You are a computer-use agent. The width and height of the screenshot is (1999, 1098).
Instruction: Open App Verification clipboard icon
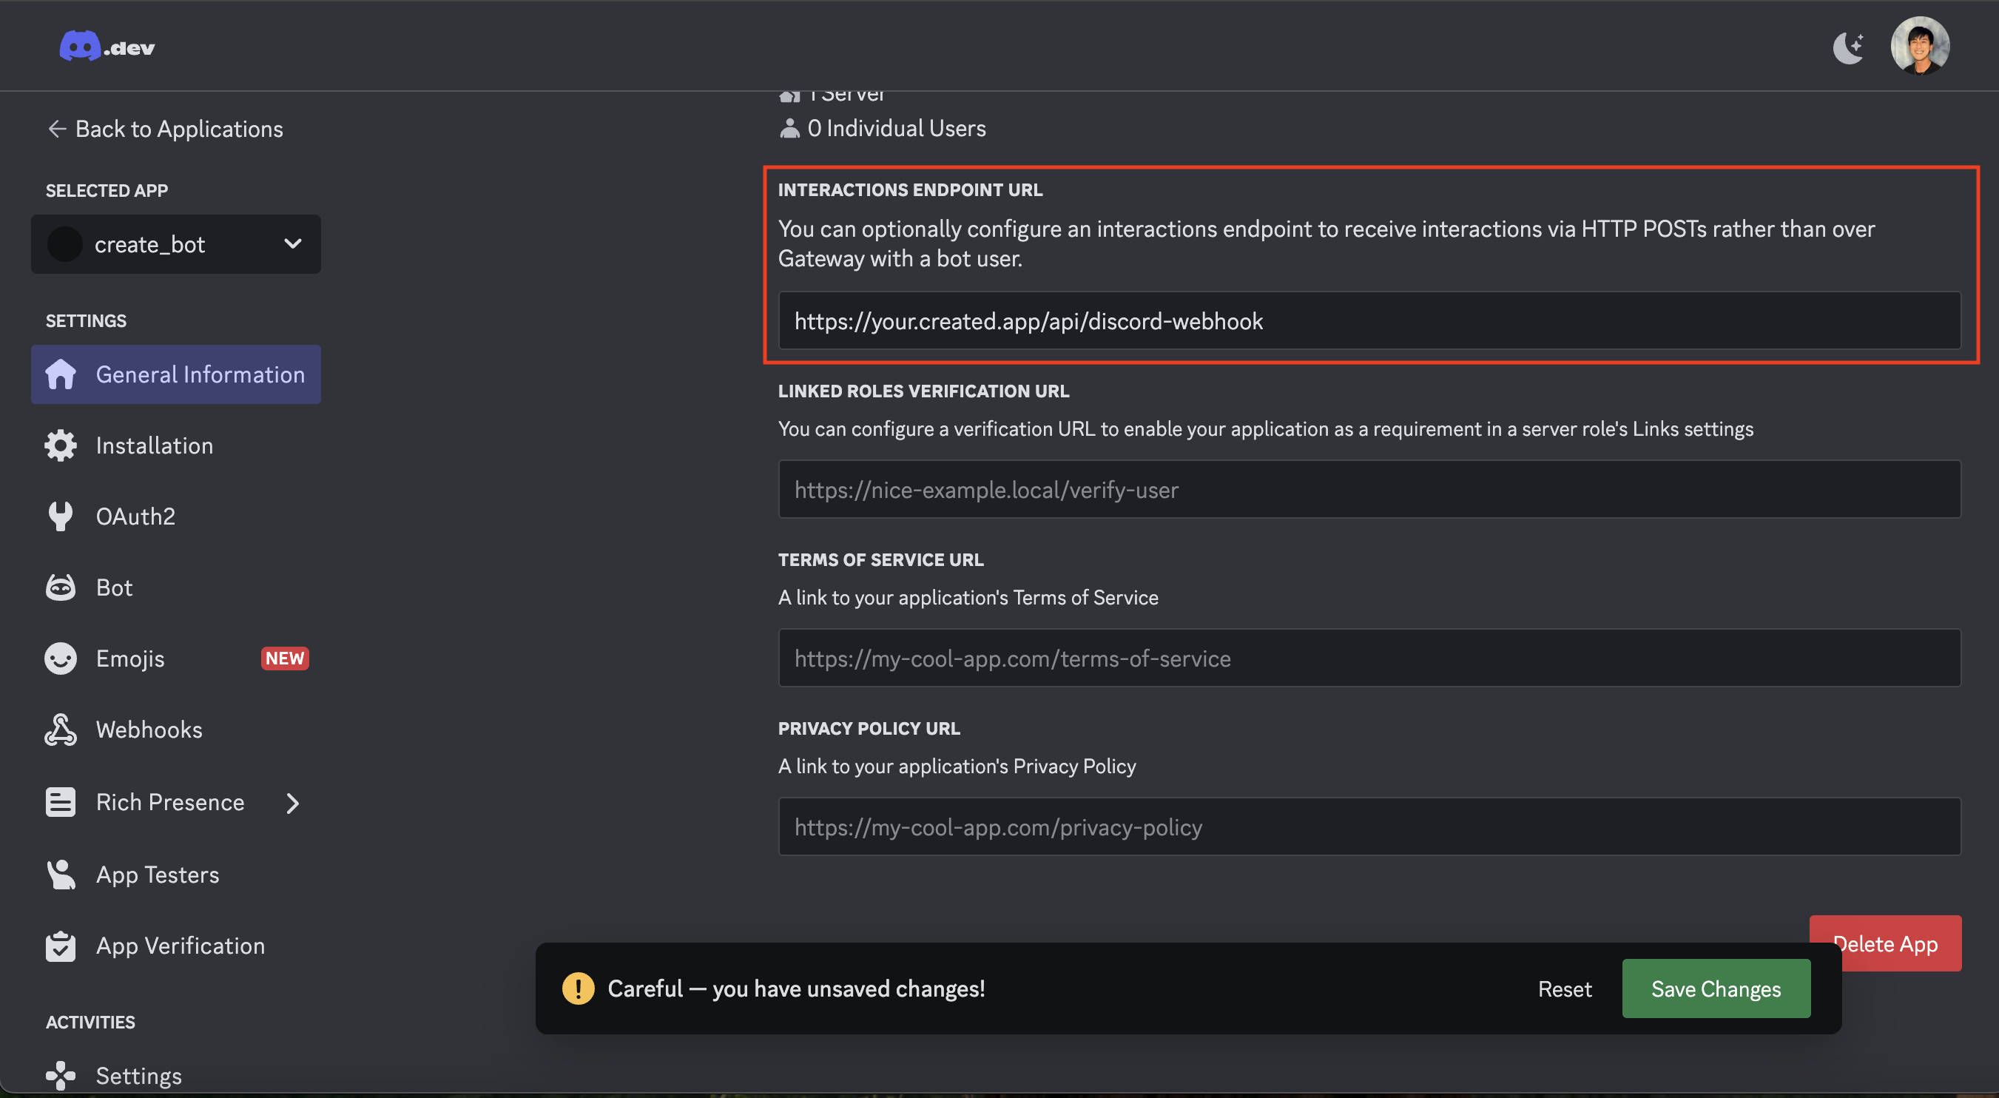tap(61, 946)
